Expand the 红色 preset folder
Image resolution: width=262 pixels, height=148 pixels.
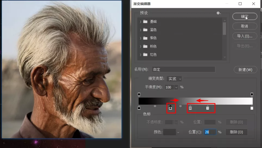tap(140, 55)
